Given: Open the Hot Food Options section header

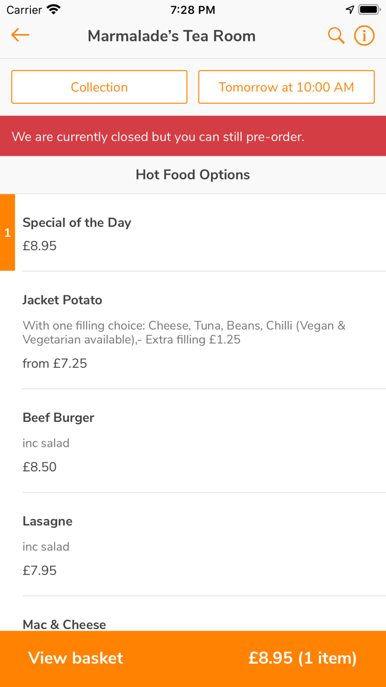Looking at the screenshot, I should click(193, 175).
